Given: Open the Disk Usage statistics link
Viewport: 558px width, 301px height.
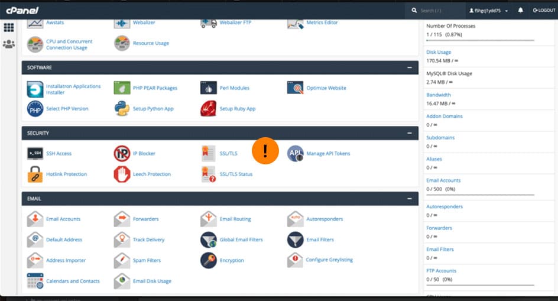Looking at the screenshot, I should [439, 52].
